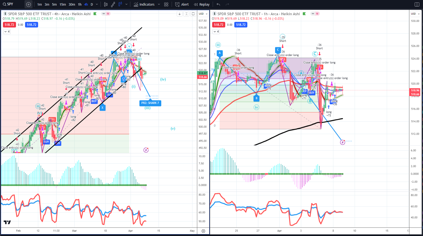
Task: Expand the favorite indicators dropdown arrow
Action: click(159, 4)
